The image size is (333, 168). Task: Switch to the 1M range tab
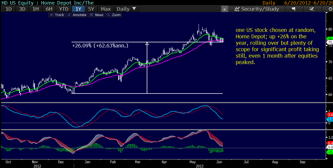tap(35, 9)
